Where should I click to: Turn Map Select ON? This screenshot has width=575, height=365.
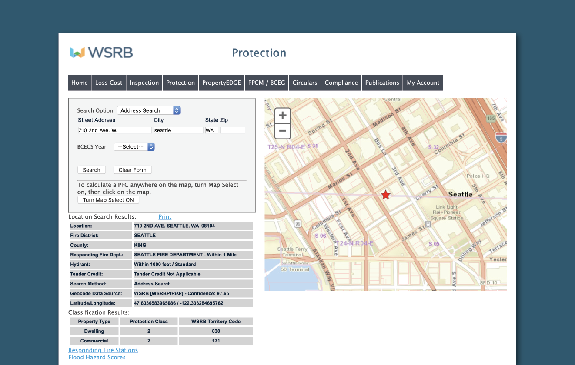pyautogui.click(x=108, y=200)
